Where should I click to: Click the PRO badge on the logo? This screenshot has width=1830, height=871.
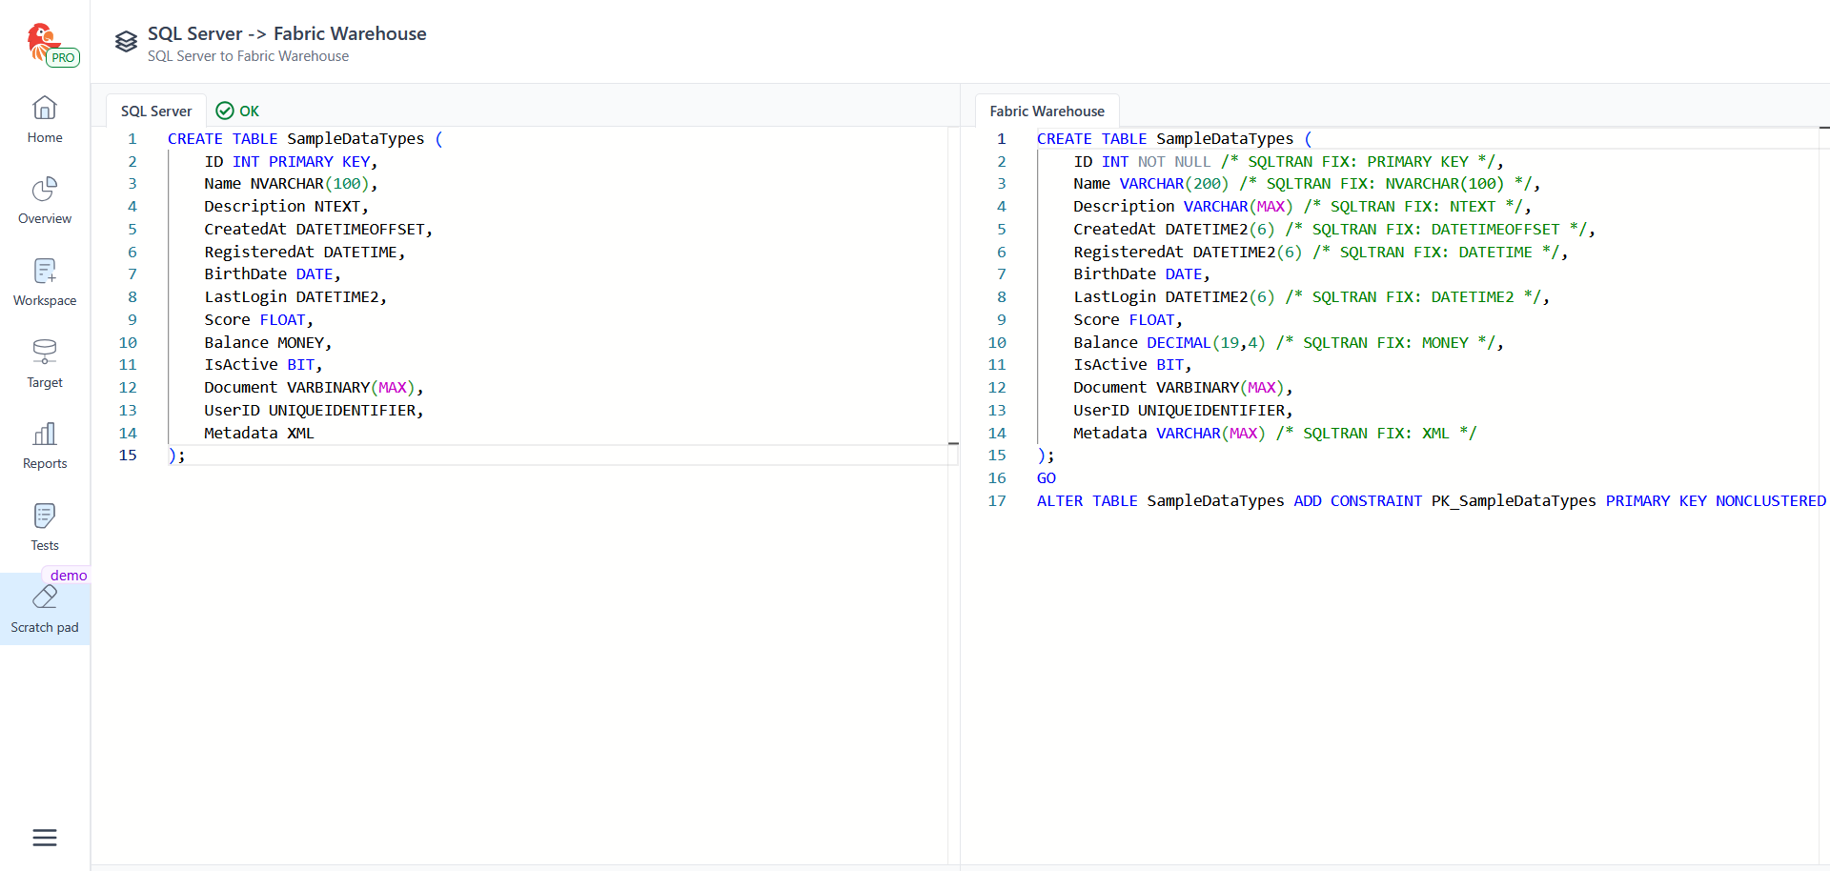pyautogui.click(x=63, y=58)
